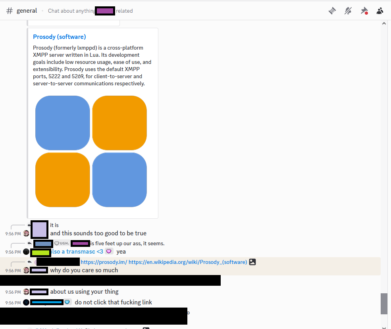The width and height of the screenshot is (391, 329).
Task: Click the channel topic 'Chat about anything'
Action: pyautogui.click(x=71, y=11)
